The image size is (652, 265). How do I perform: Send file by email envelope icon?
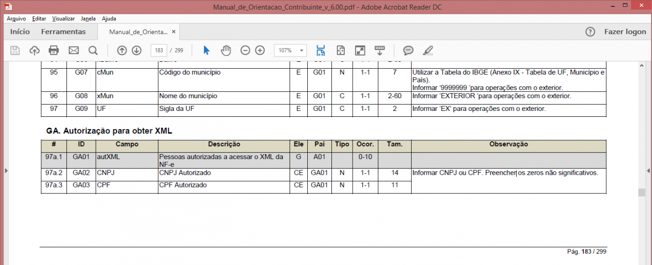point(73,50)
